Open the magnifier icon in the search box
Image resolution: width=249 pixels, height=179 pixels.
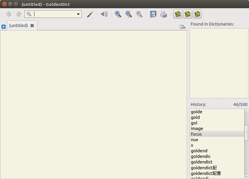pyautogui.click(x=29, y=14)
